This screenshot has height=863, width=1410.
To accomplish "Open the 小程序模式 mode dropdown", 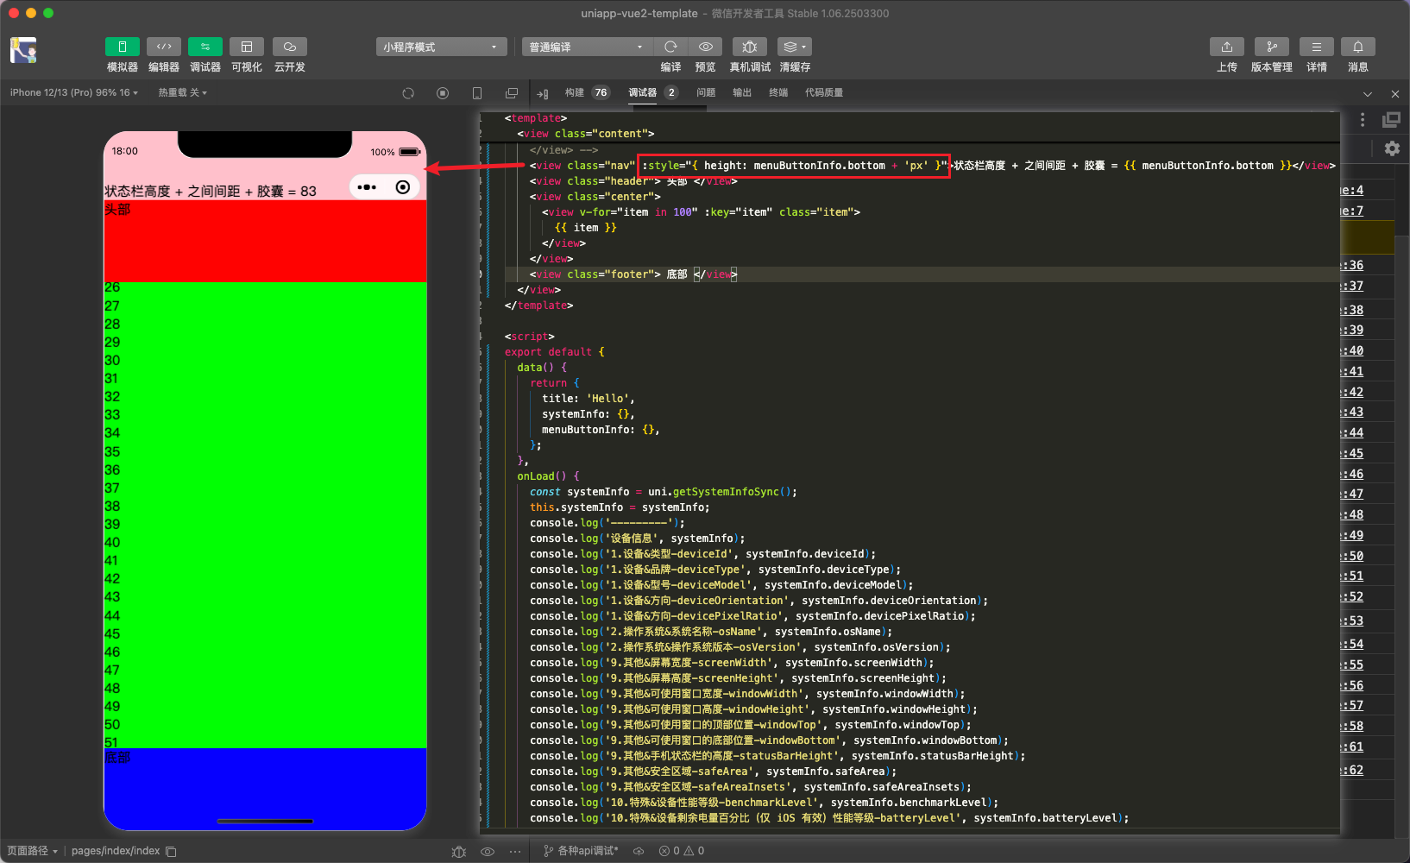I will click(441, 47).
